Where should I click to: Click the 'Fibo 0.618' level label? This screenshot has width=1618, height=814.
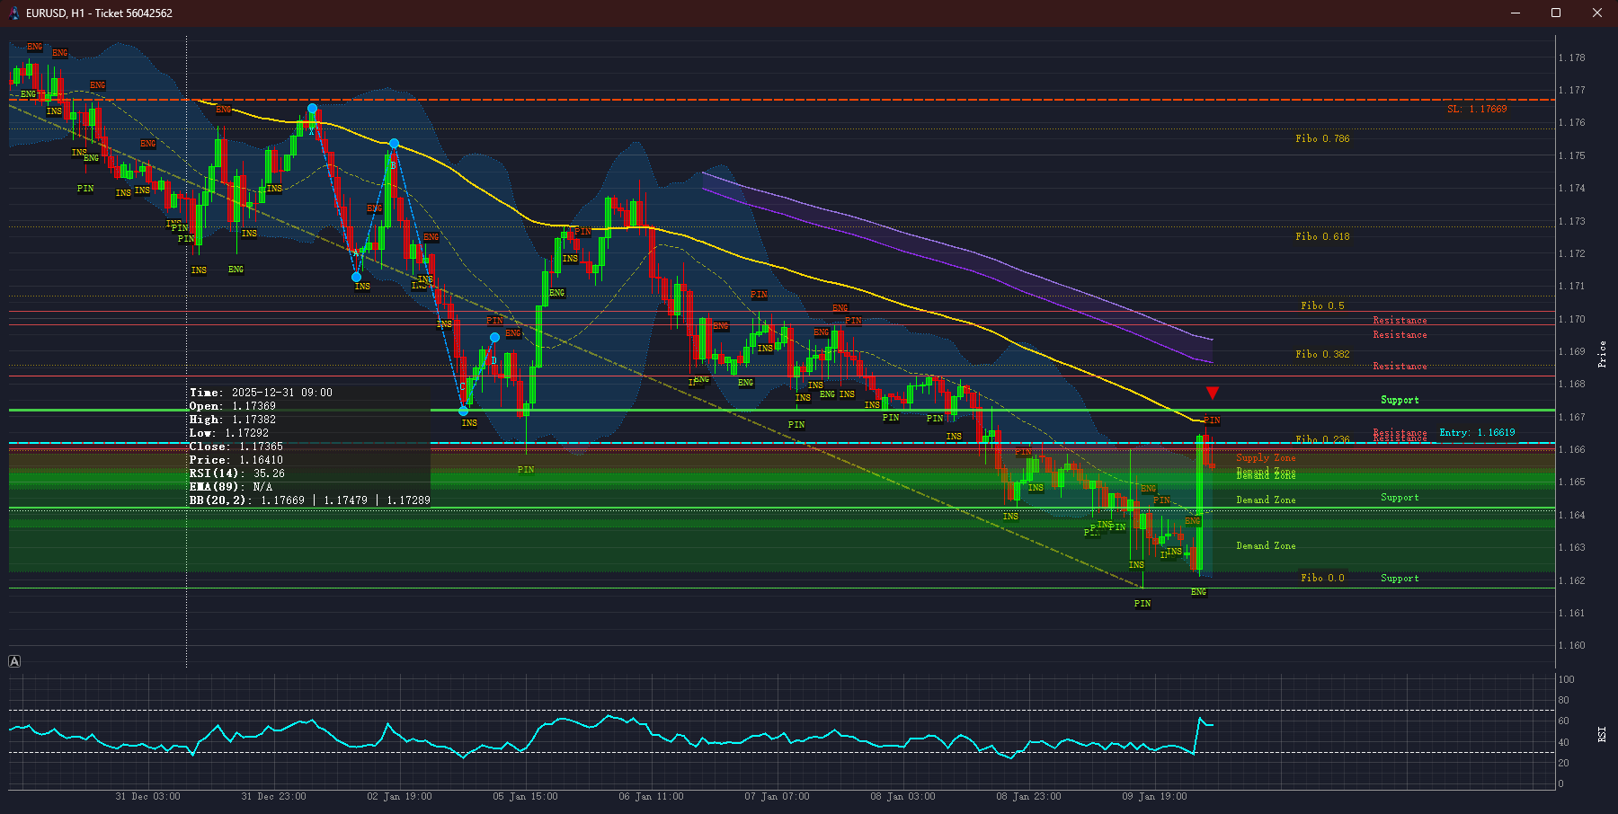click(x=1322, y=236)
